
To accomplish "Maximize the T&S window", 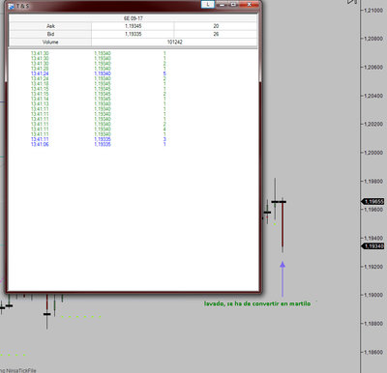I will click(x=233, y=5).
